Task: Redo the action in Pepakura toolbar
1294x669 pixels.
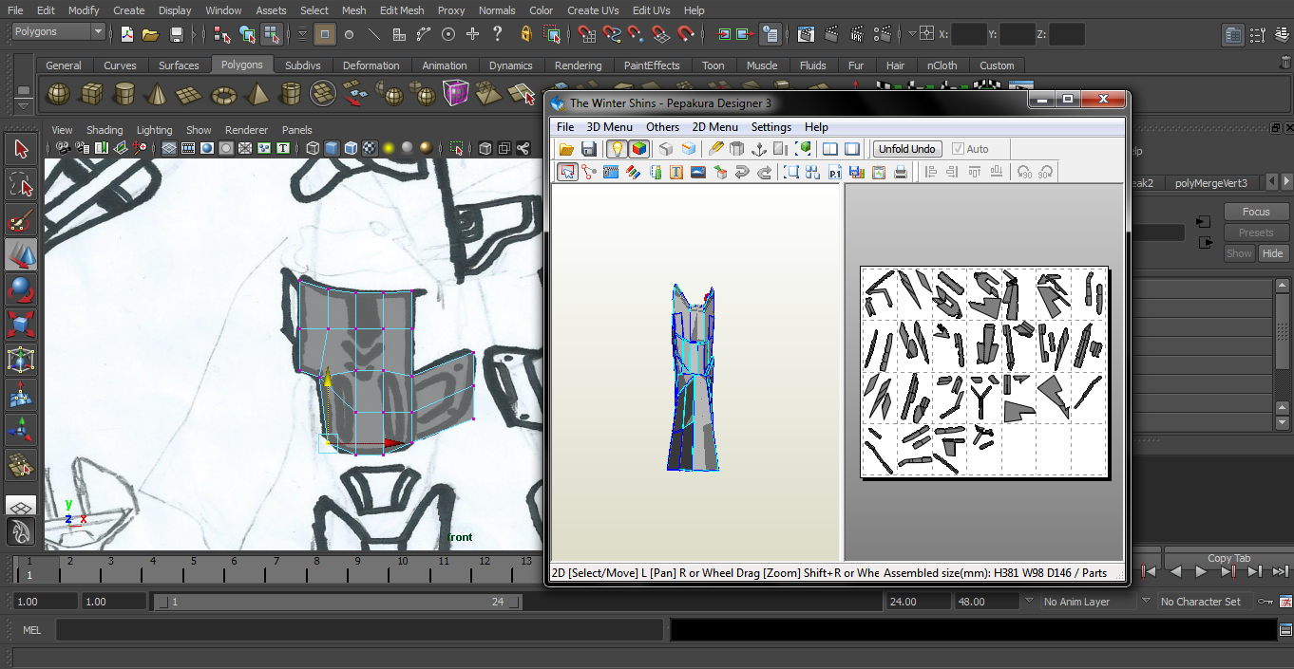Action: (x=764, y=172)
